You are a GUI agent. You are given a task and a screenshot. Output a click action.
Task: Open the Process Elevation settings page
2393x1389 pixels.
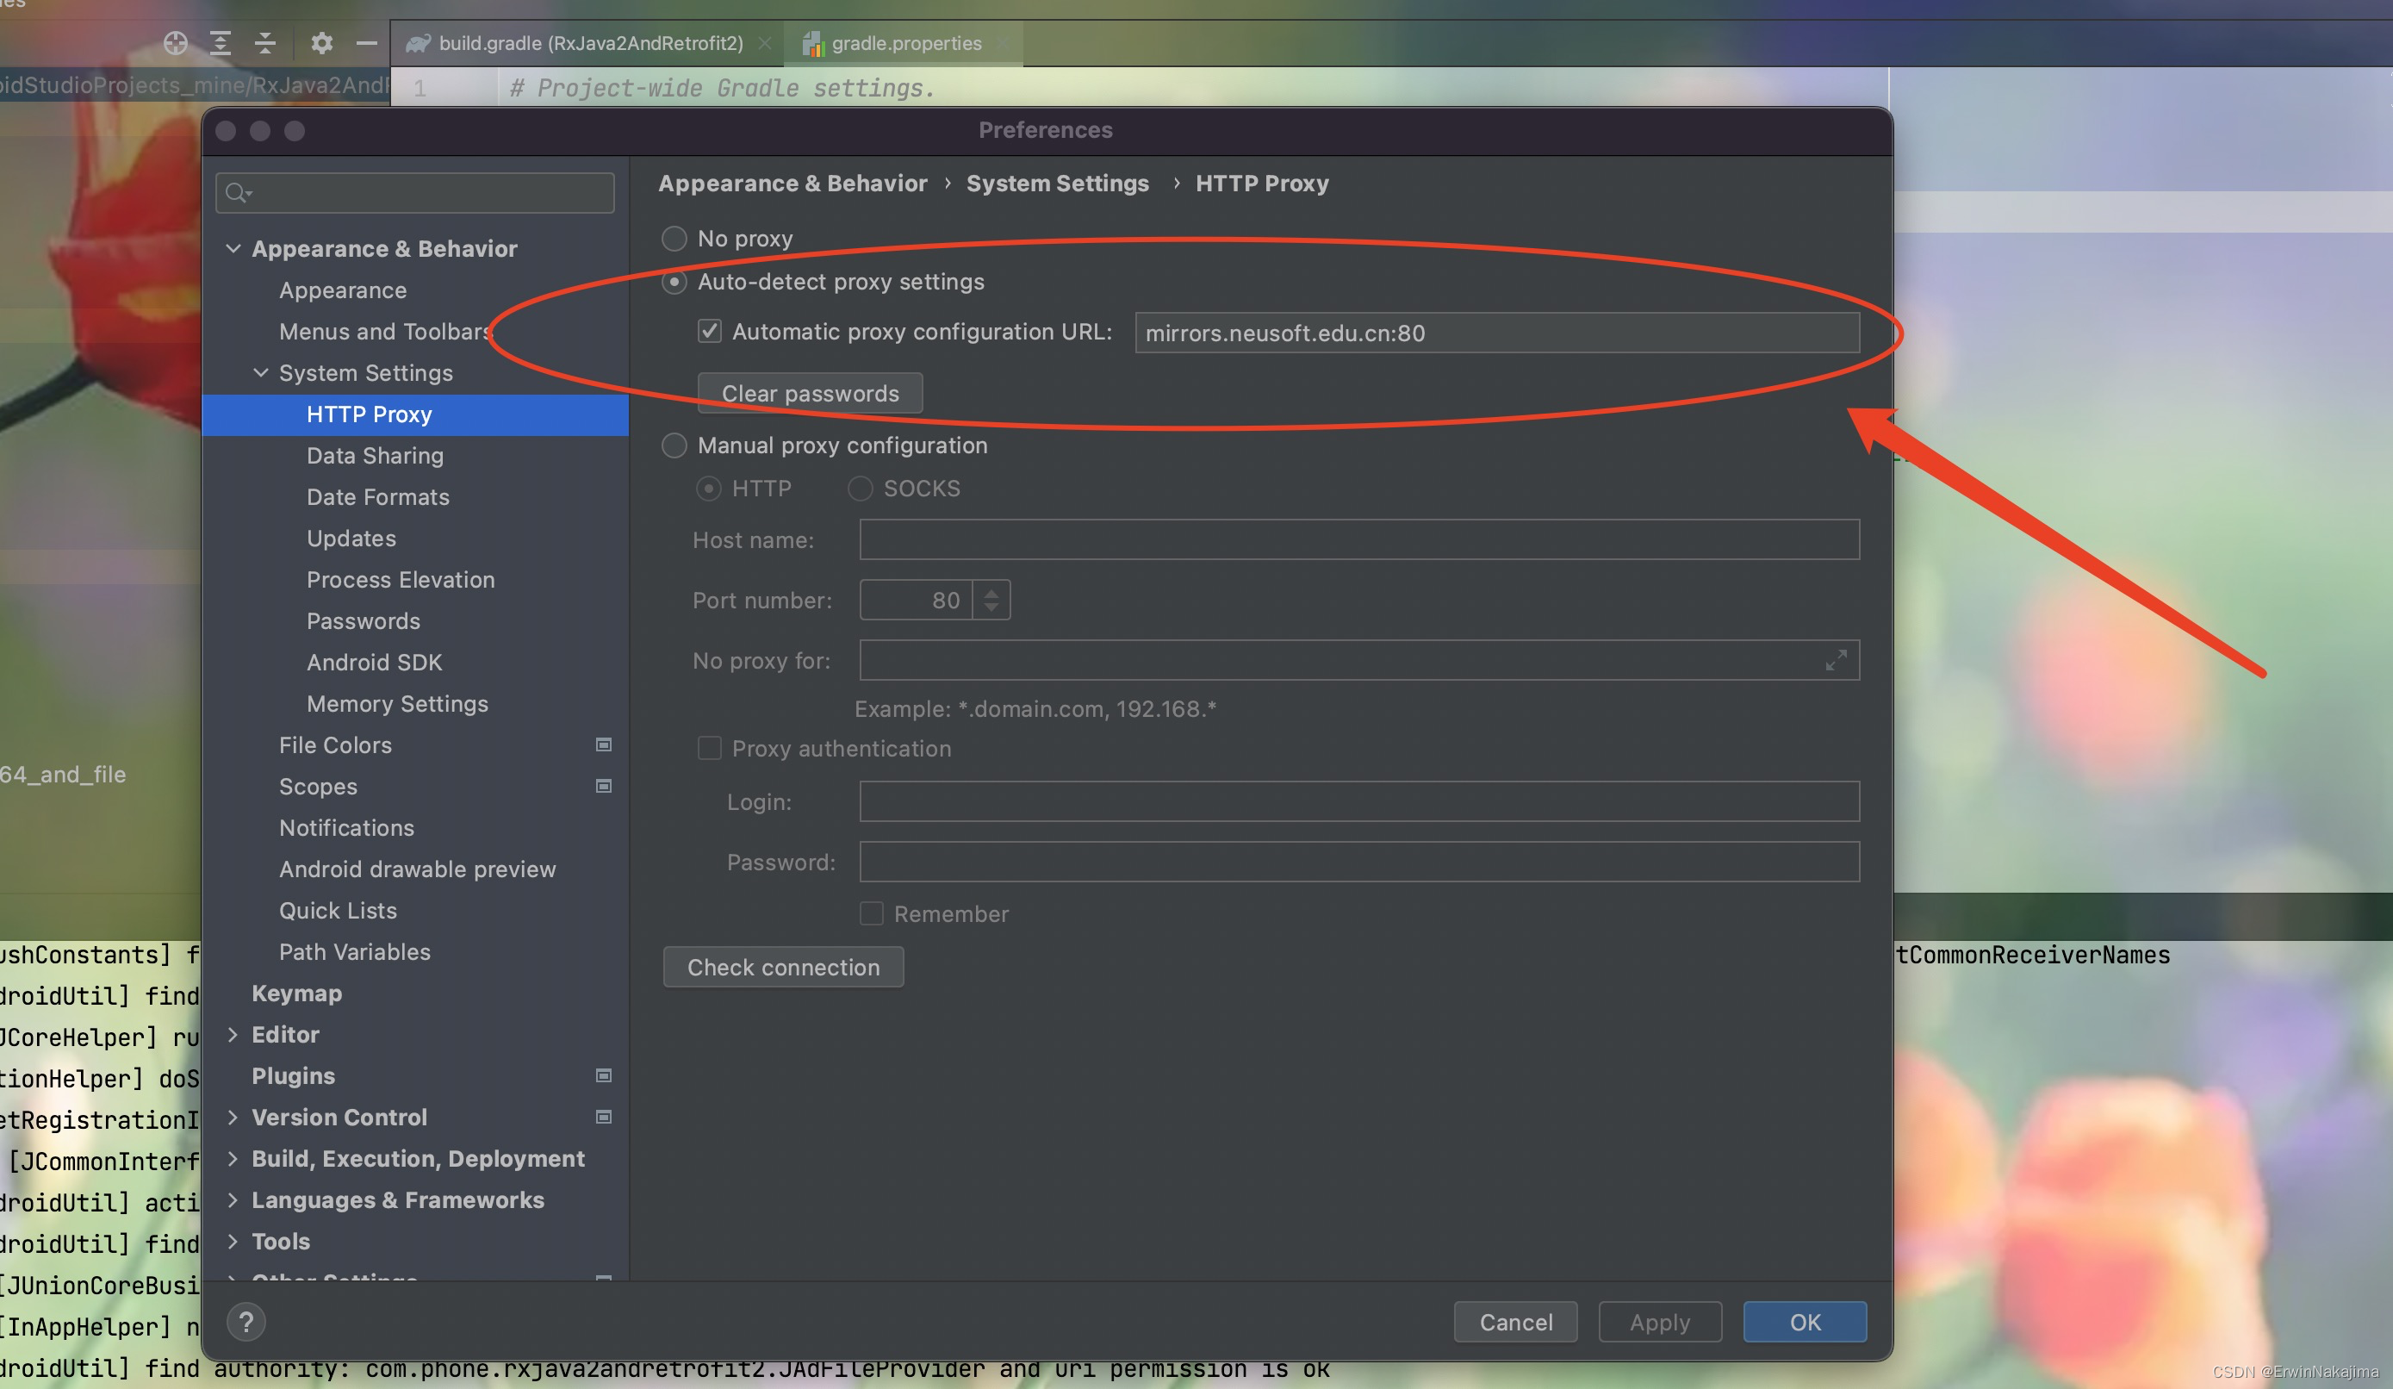(x=401, y=580)
